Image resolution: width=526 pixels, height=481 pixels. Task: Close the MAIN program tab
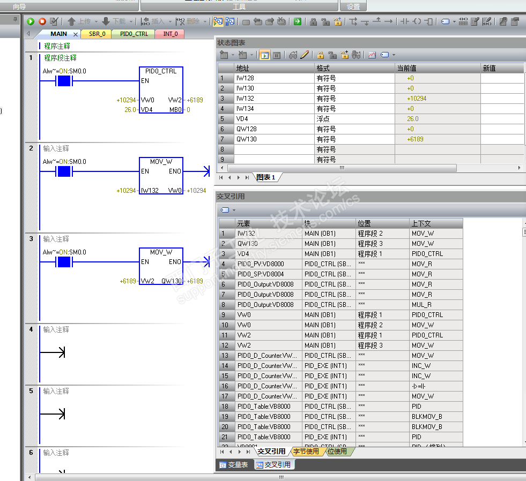(x=76, y=34)
